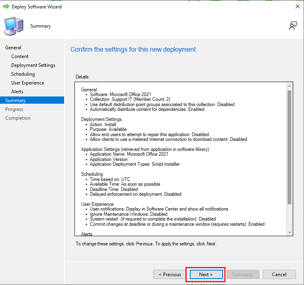Click the details scrollbar down arrow
The height and width of the screenshot is (285, 304).
pyautogui.click(x=290, y=233)
